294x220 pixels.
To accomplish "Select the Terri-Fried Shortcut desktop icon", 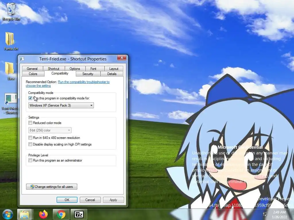I will (x=10, y=103).
